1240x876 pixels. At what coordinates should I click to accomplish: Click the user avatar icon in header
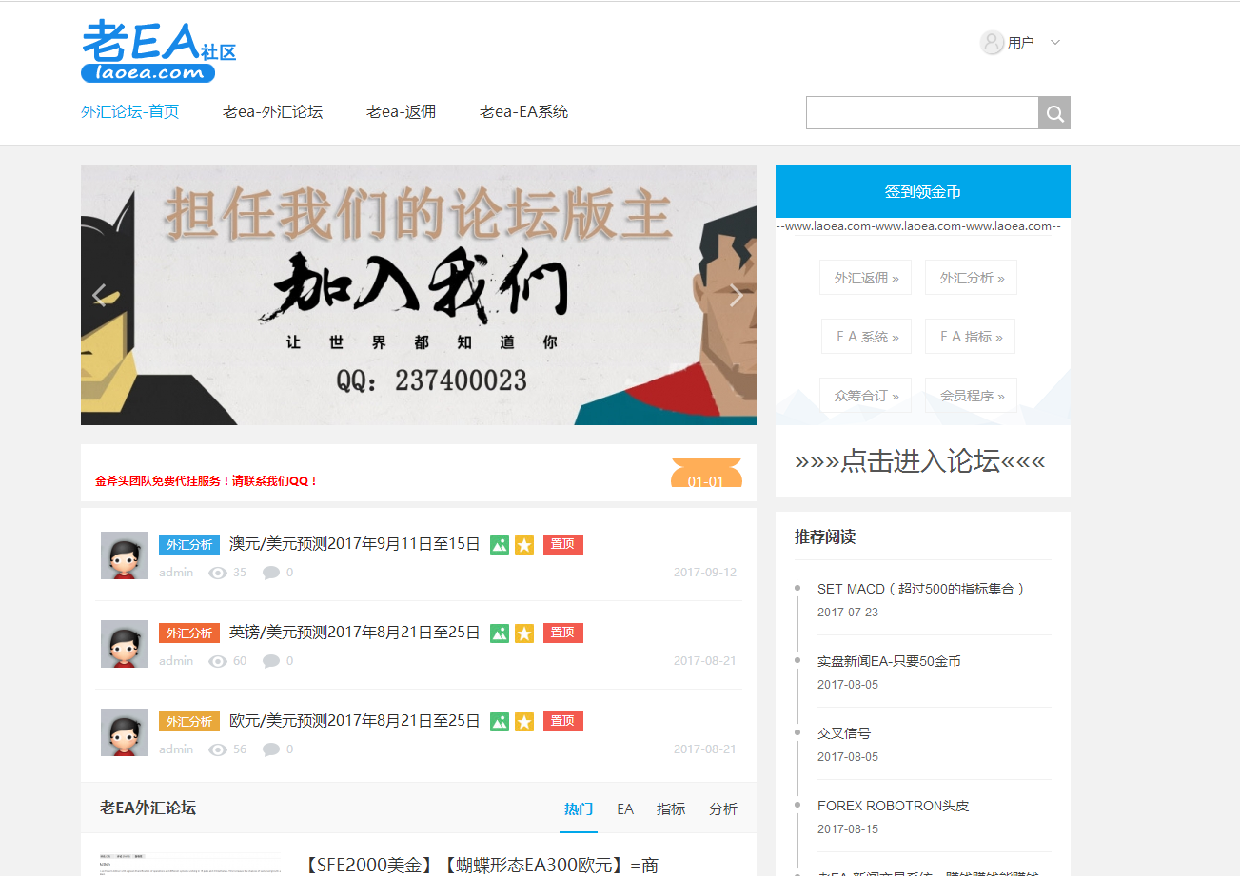(992, 43)
